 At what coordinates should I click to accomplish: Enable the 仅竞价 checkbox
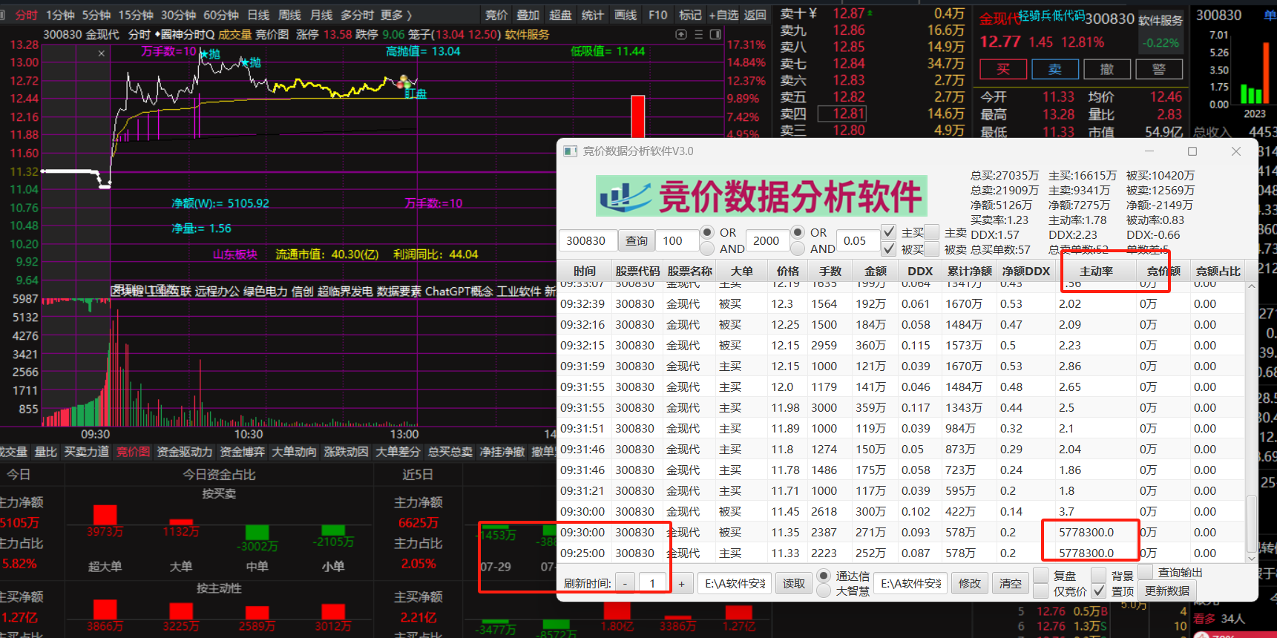coord(1041,591)
